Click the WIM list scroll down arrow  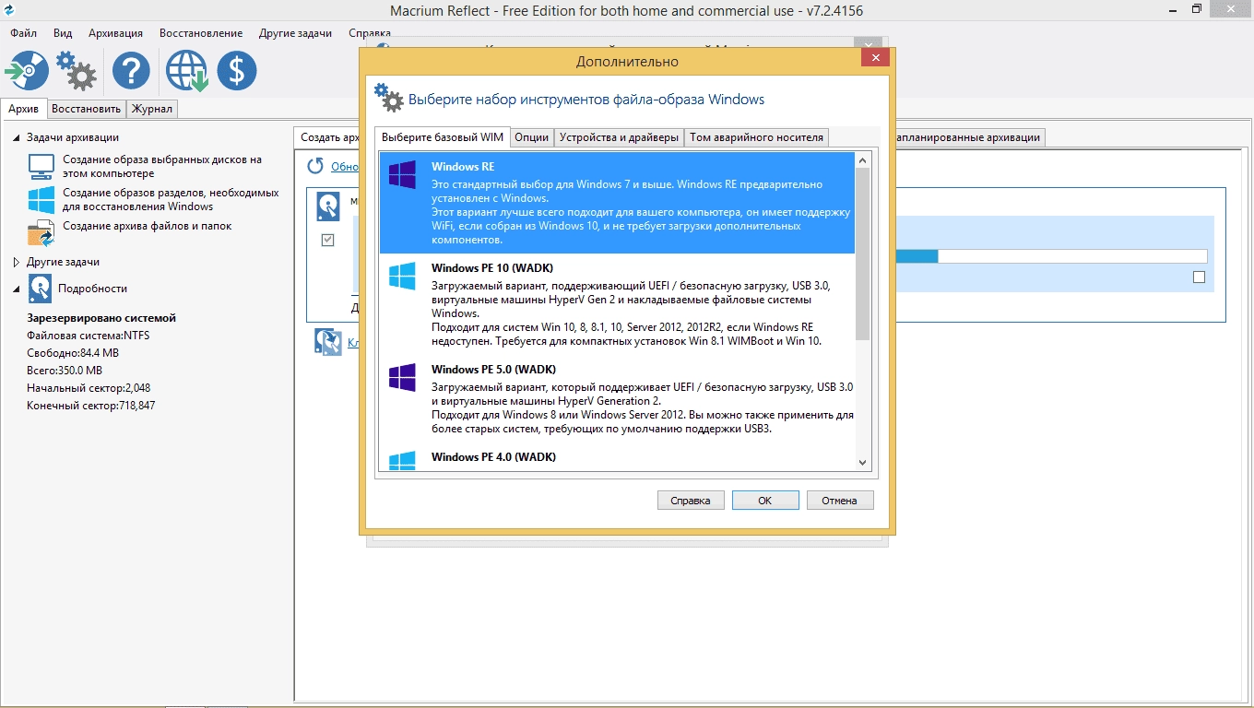click(x=863, y=464)
